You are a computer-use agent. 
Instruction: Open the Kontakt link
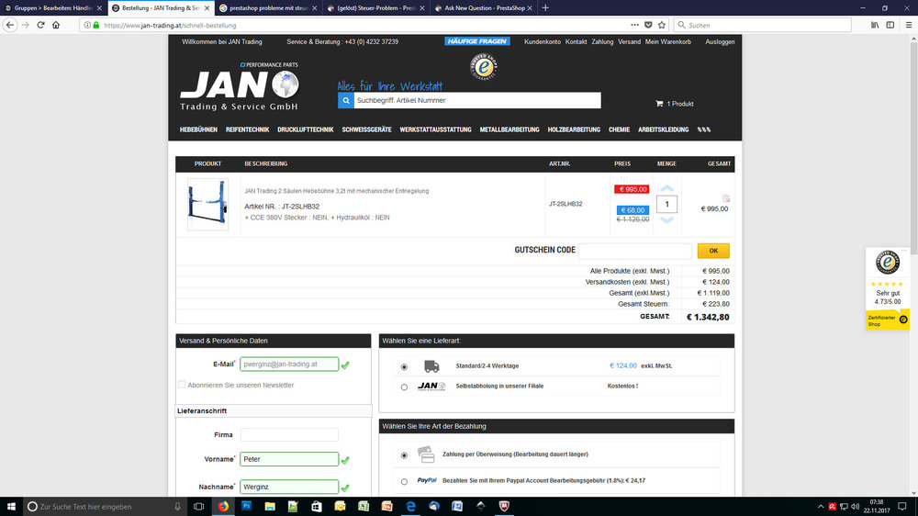(577, 41)
